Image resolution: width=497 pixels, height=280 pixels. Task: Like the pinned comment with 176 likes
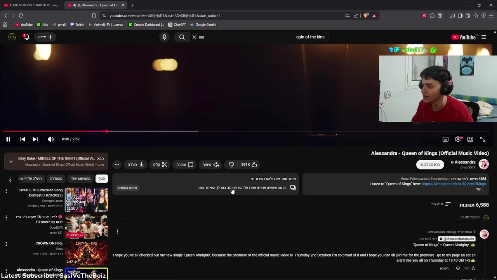pyautogui.click(x=473, y=268)
